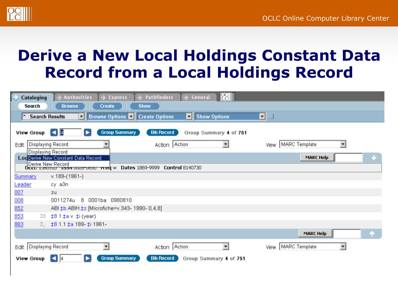Open the bottom MARC Template view dropdown
The image size is (398, 298).
coord(312,246)
